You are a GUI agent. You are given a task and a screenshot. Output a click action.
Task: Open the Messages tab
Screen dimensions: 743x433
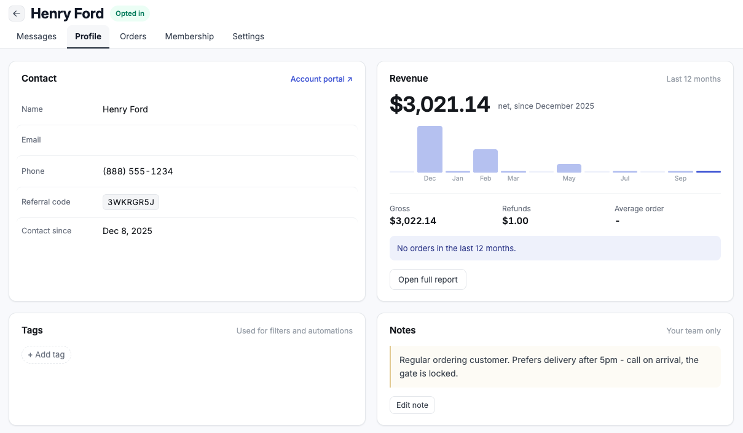(x=36, y=36)
